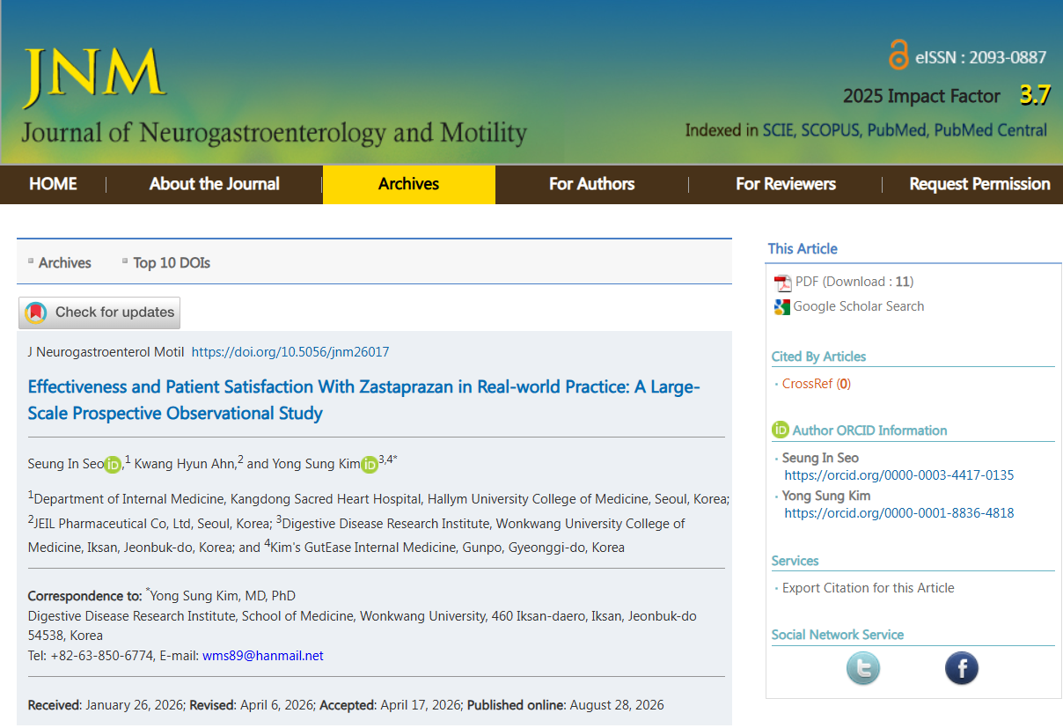Click the Facebook share icon
This screenshot has height=728, width=1063.
pyautogui.click(x=962, y=668)
